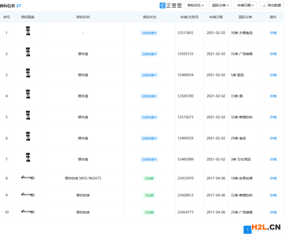
Task: Click 已注册 badge for application 23428912
Action: pos(149,195)
